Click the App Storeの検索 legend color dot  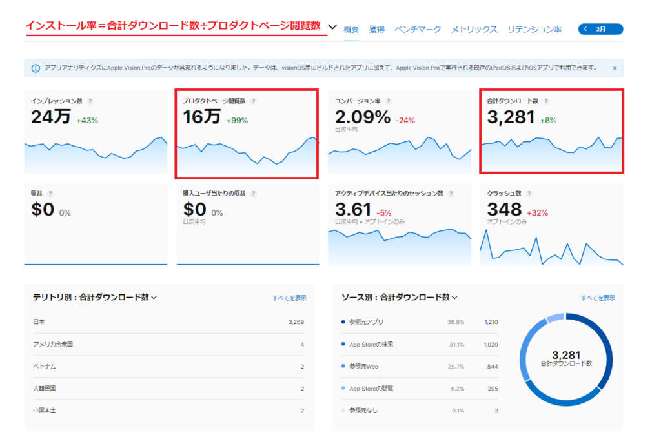343,344
